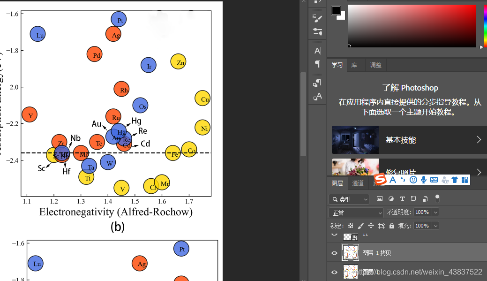
Task: Open the Paragraph panel icon
Action: tap(317, 64)
